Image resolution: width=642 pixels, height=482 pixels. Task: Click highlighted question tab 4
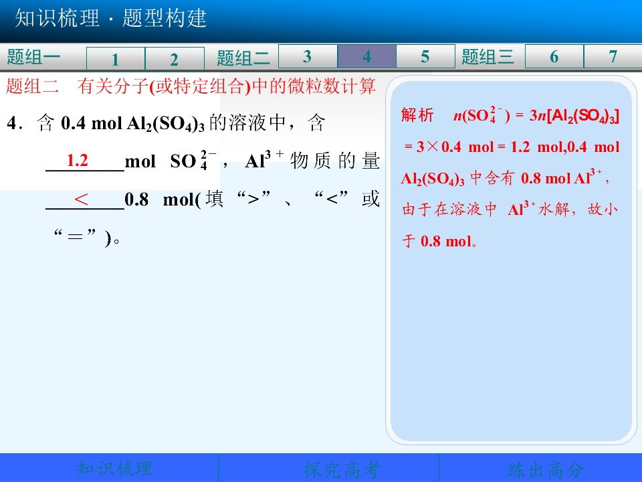367,56
